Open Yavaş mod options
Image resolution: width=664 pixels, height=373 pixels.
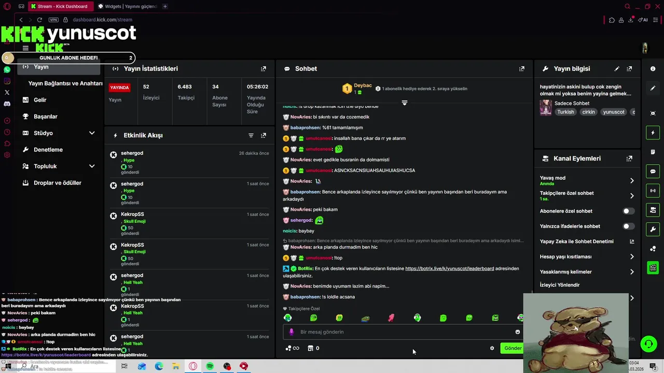point(587,180)
